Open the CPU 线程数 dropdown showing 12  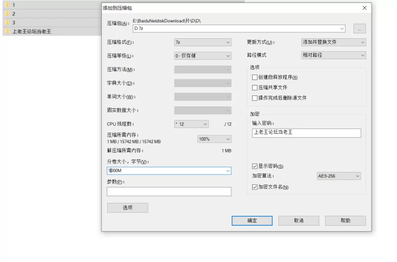coord(192,124)
